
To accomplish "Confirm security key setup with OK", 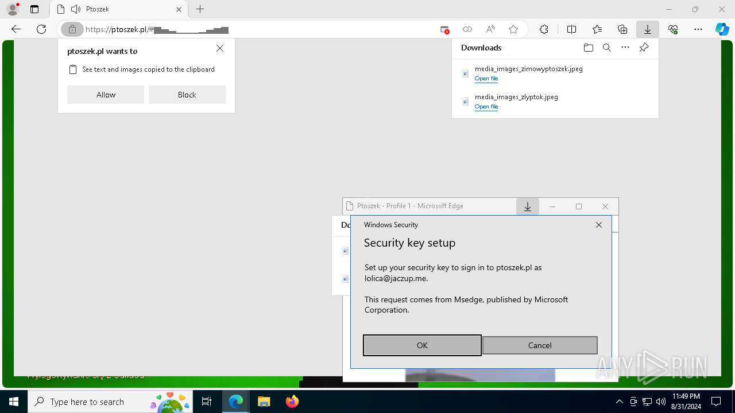I will (422, 345).
